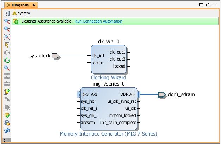Click the Clocking Wizard label text

coord(109,77)
